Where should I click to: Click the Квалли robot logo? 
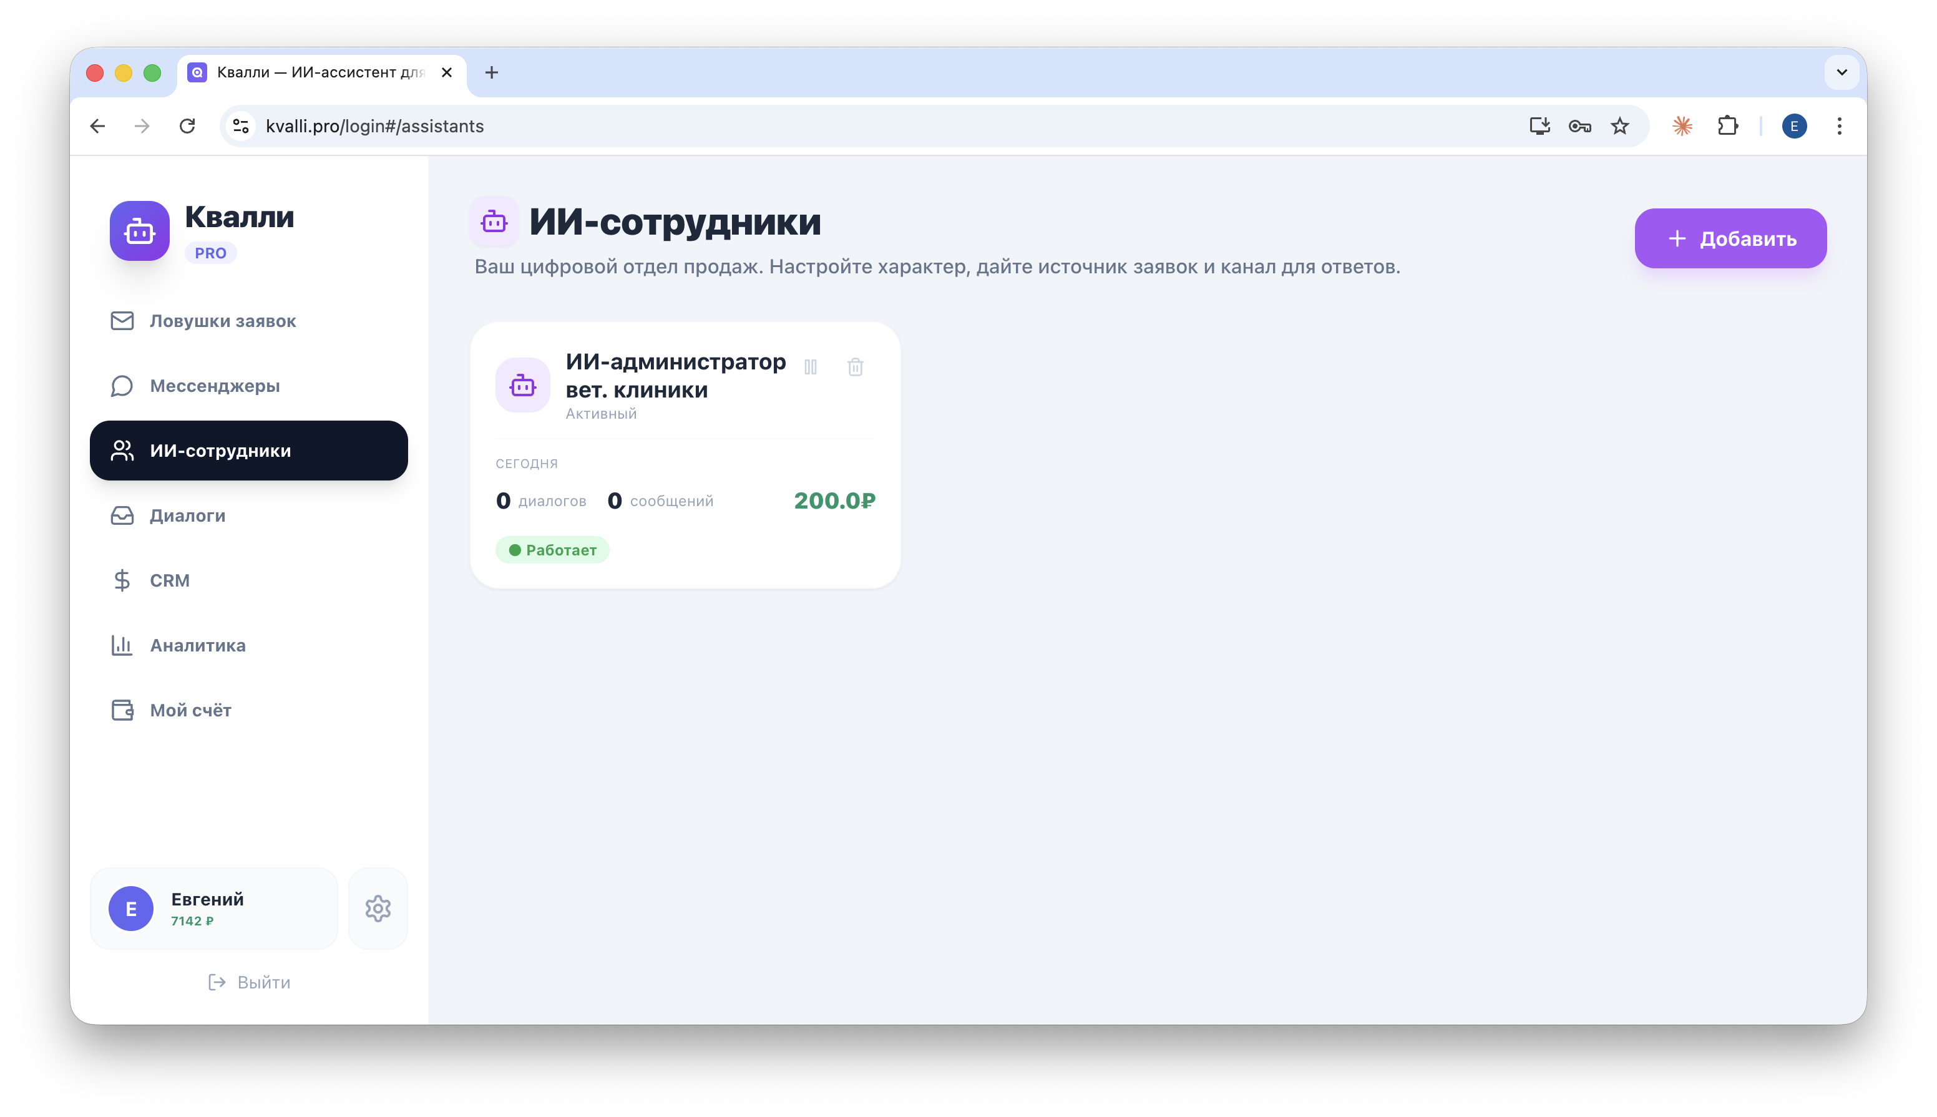tap(139, 230)
